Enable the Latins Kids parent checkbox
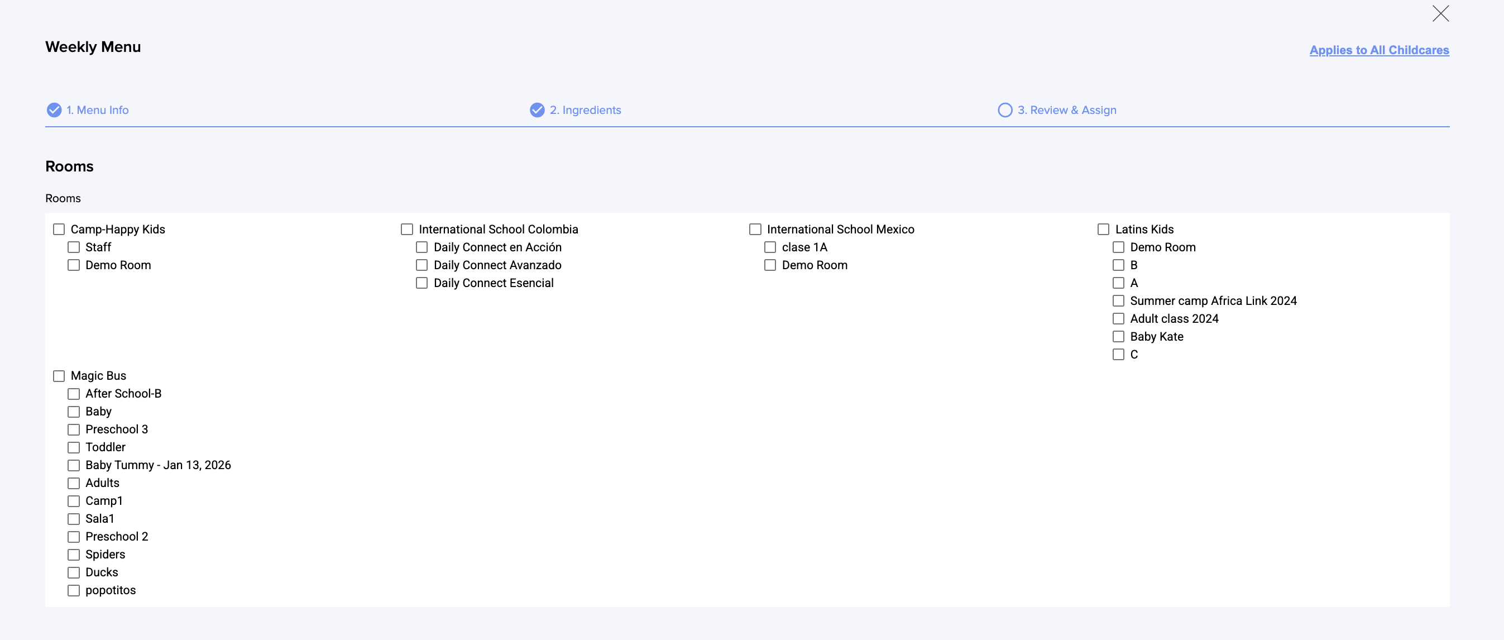The height and width of the screenshot is (640, 1504). pos(1103,230)
